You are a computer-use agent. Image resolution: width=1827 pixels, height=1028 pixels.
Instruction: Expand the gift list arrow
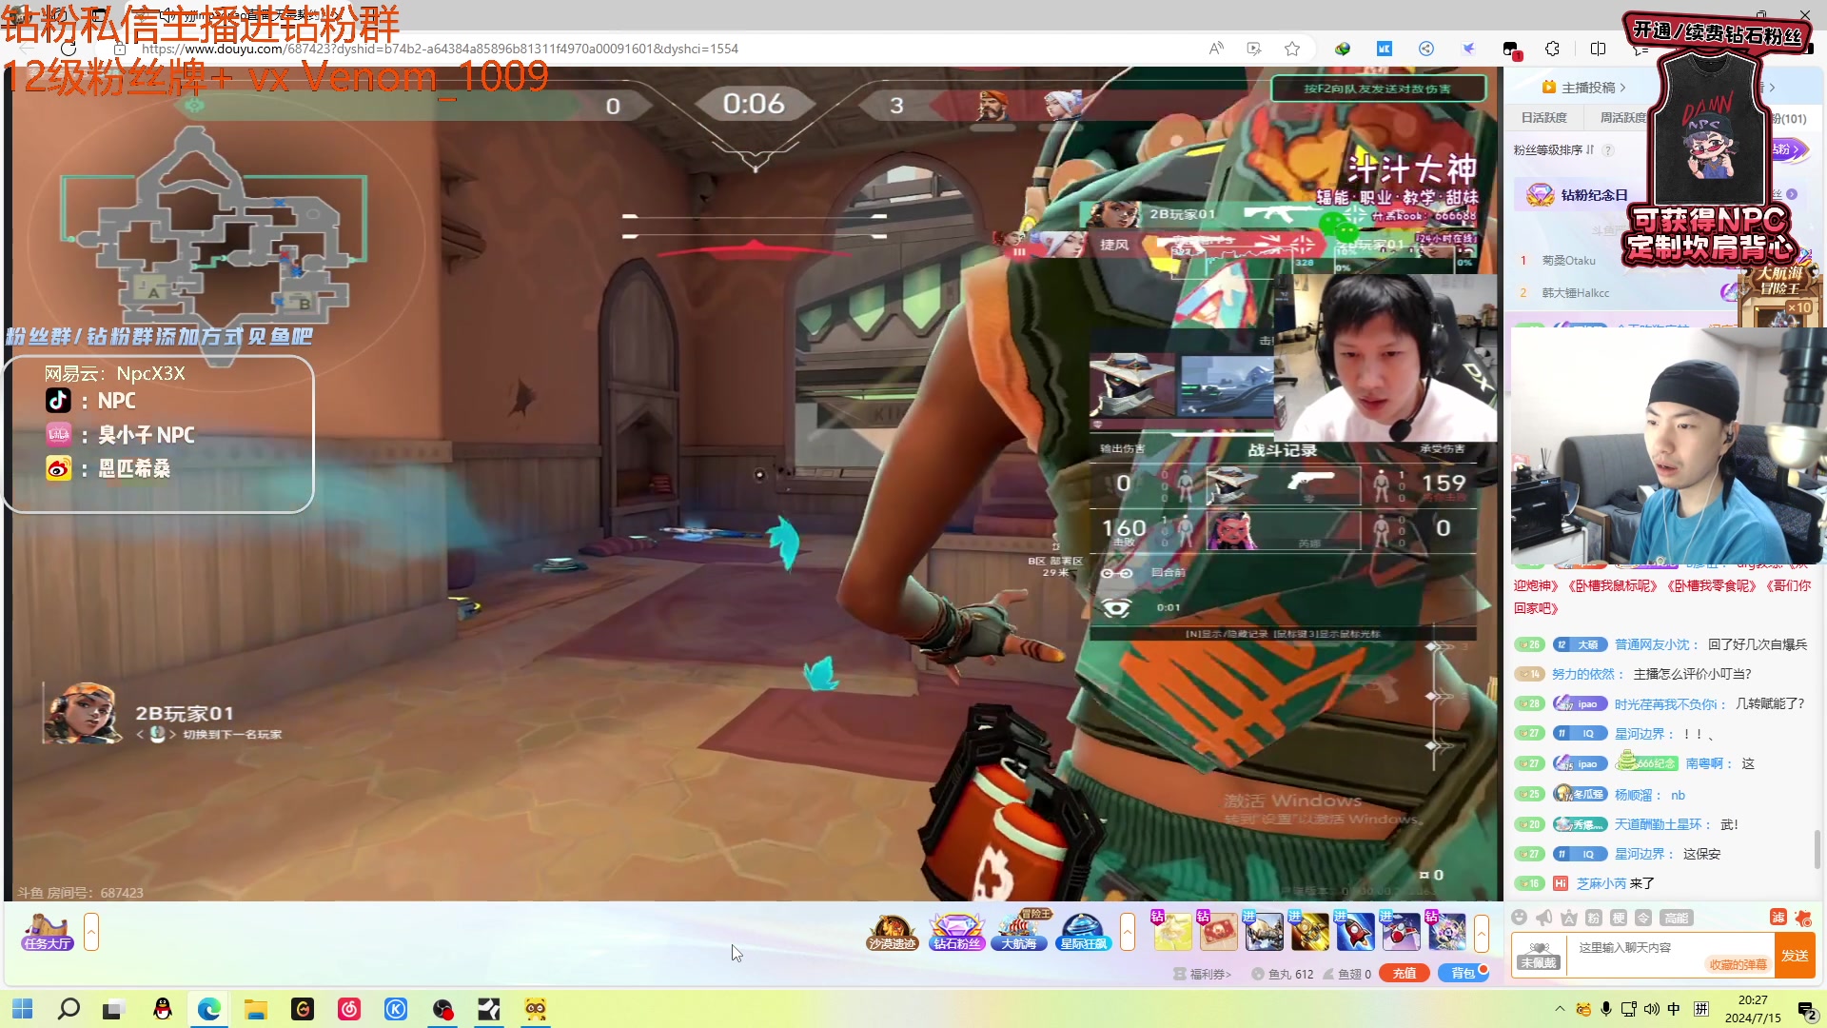coord(1482,932)
